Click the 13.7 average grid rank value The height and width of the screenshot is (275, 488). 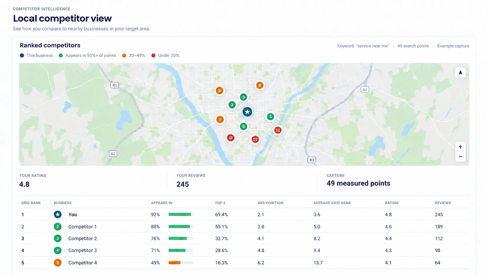318,263
